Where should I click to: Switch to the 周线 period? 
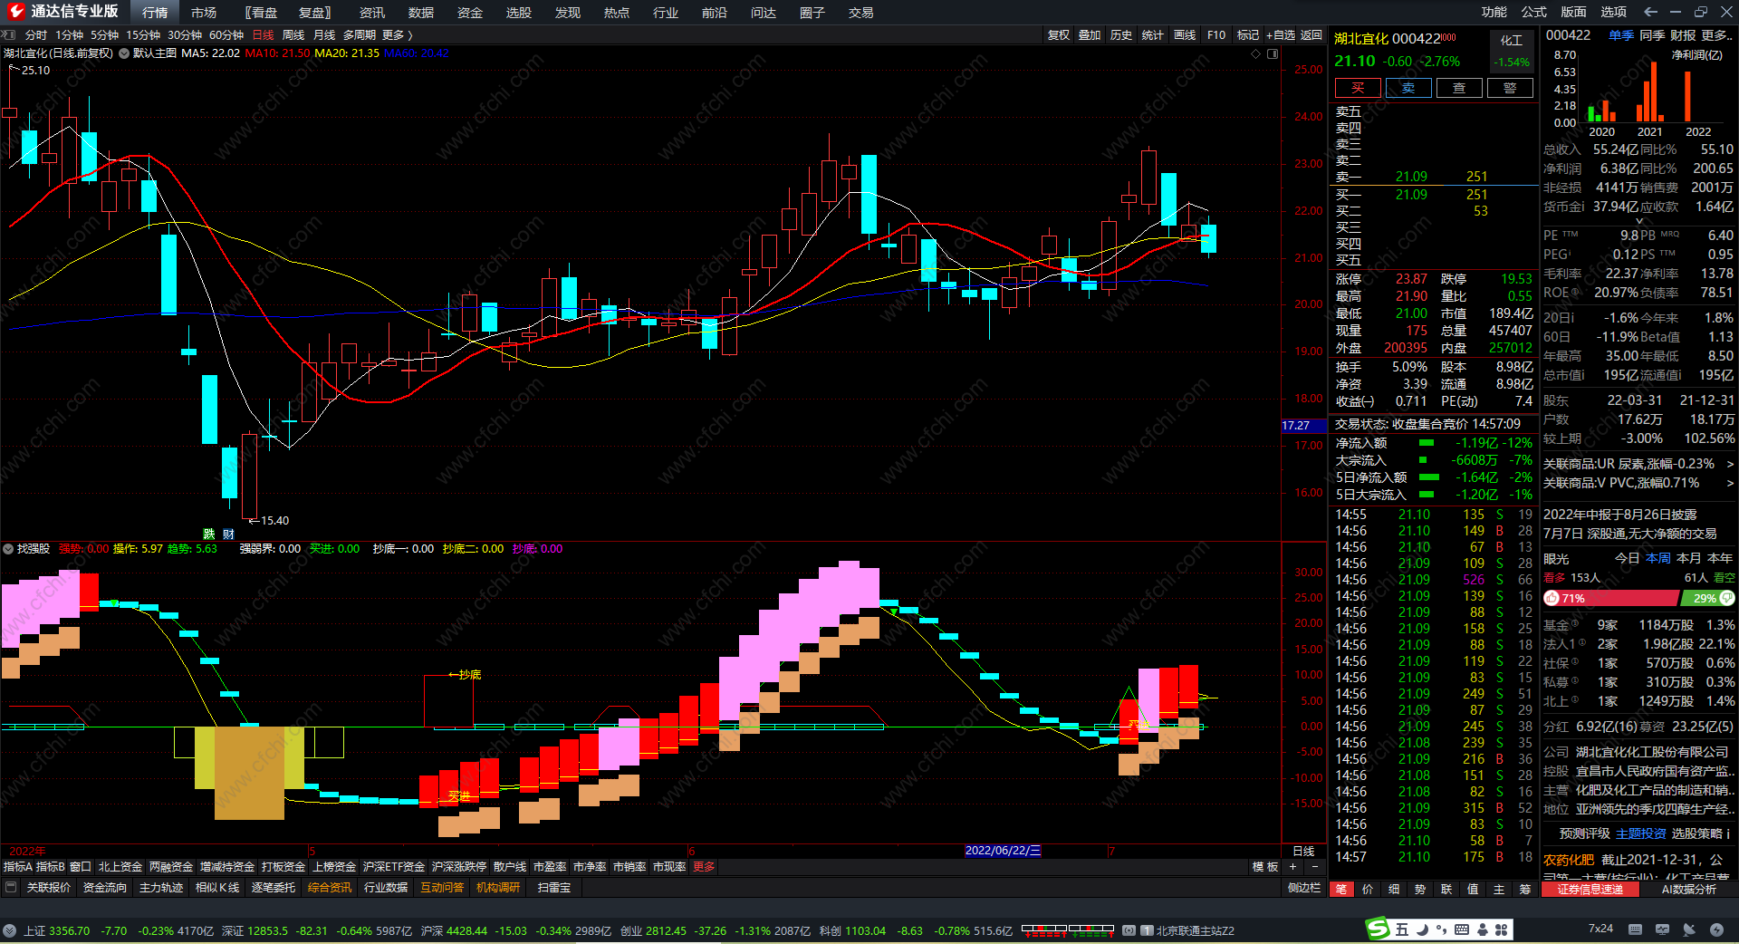point(293,35)
